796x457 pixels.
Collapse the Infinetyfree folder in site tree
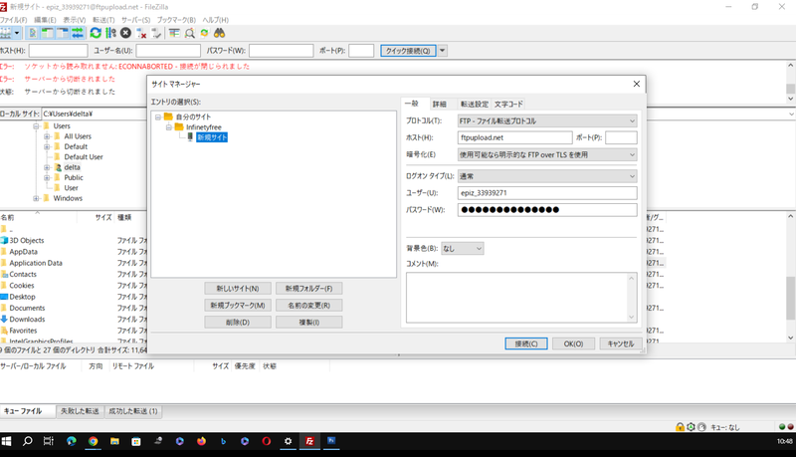click(x=168, y=127)
